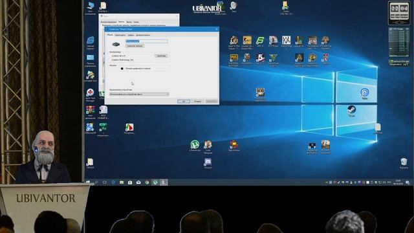Image resolution: width=414 pixels, height=233 pixels.
Task: Open the Control Panel desktop shortcut
Action: (x=91, y=60)
